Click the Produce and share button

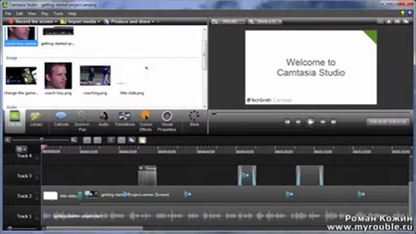pos(127,21)
